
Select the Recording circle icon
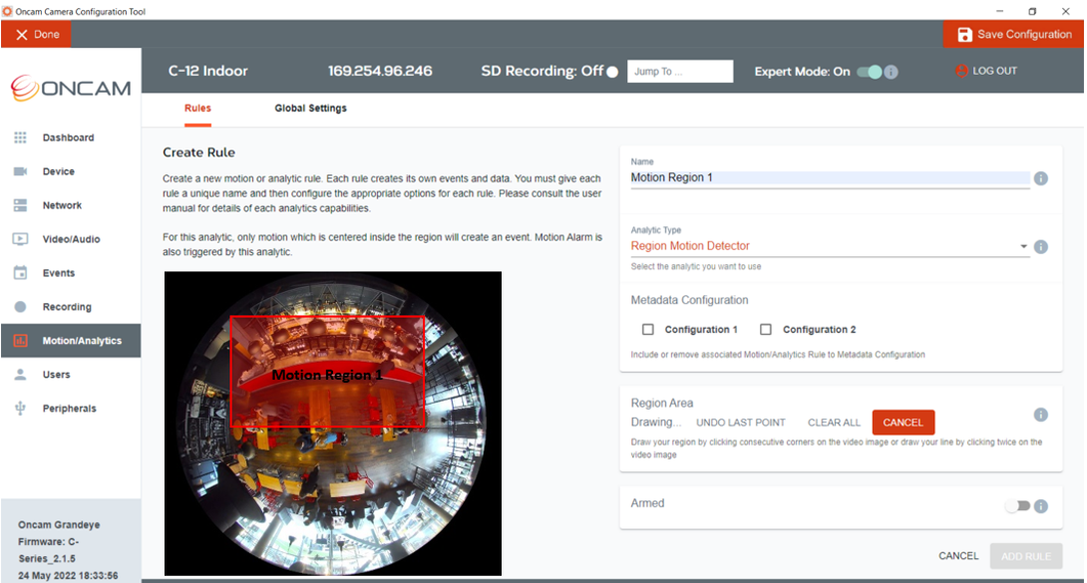pyautogui.click(x=20, y=307)
